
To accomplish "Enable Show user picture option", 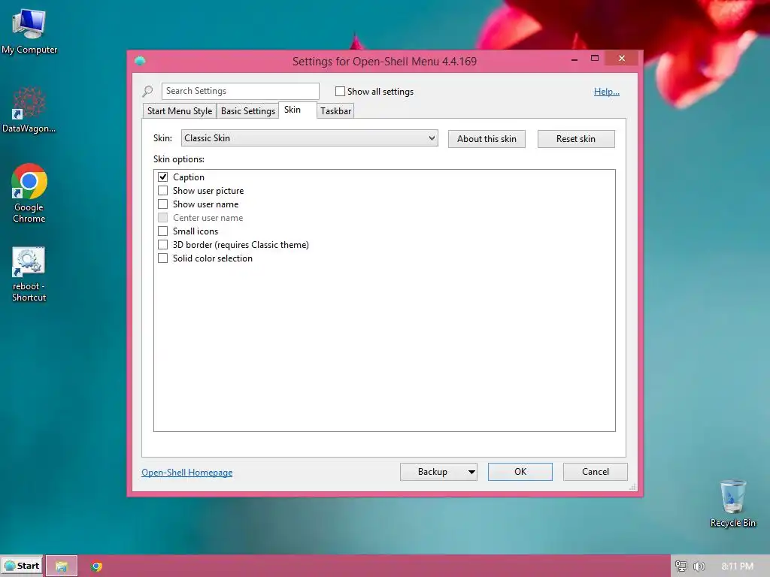I will pos(163,190).
